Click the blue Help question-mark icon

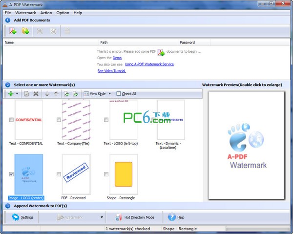pyautogui.click(x=172, y=217)
